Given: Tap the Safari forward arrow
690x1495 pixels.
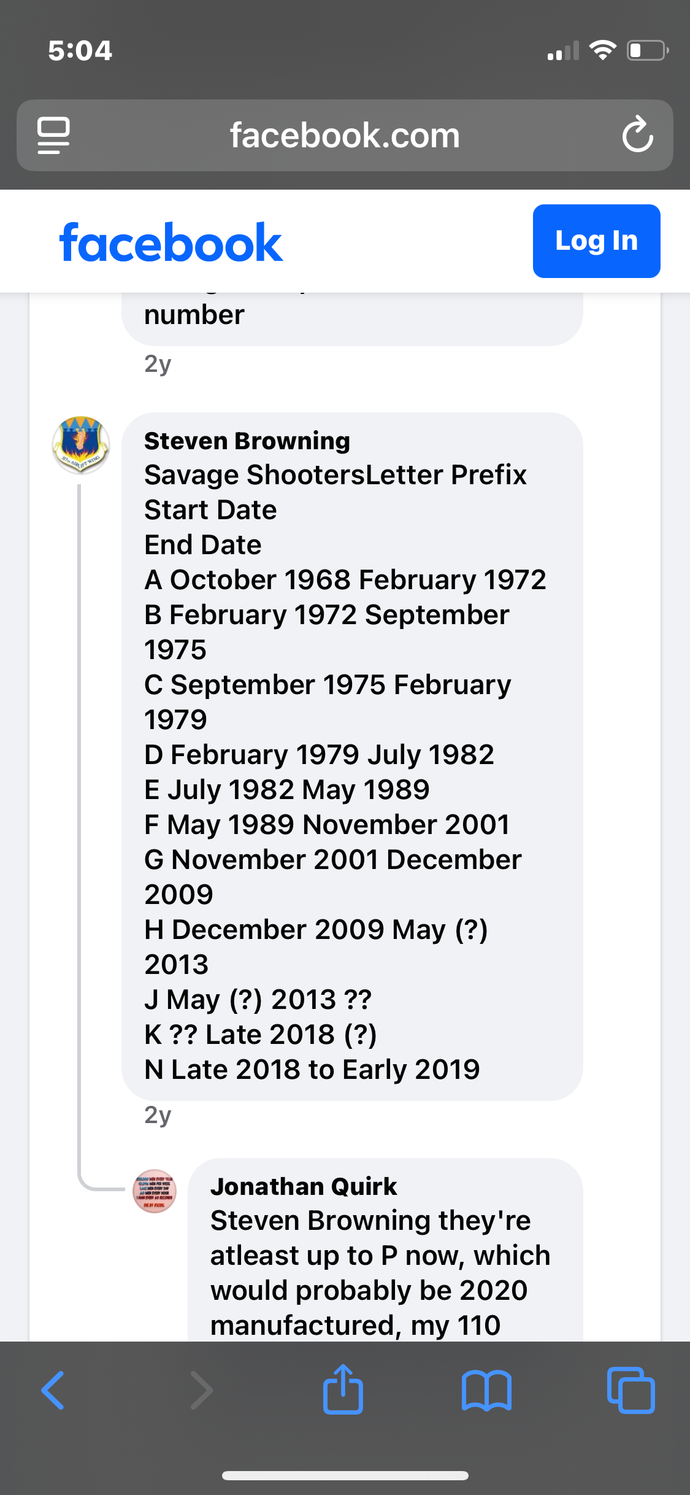Looking at the screenshot, I should [x=201, y=1390].
